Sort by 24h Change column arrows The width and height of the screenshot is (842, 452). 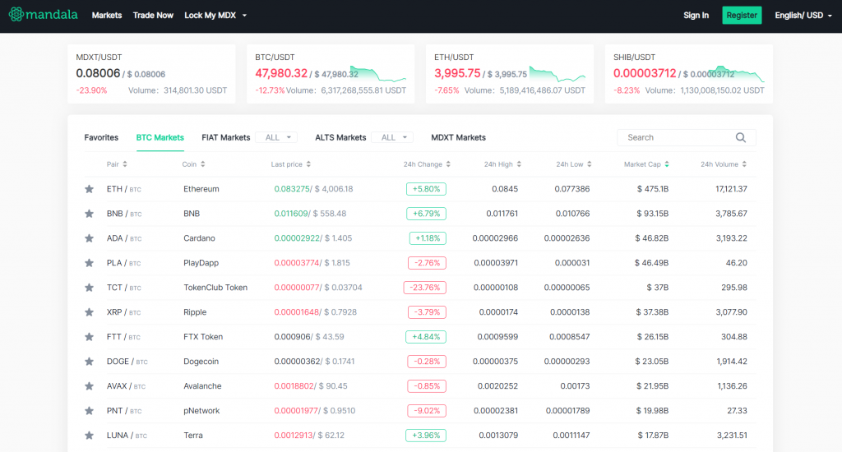point(448,164)
